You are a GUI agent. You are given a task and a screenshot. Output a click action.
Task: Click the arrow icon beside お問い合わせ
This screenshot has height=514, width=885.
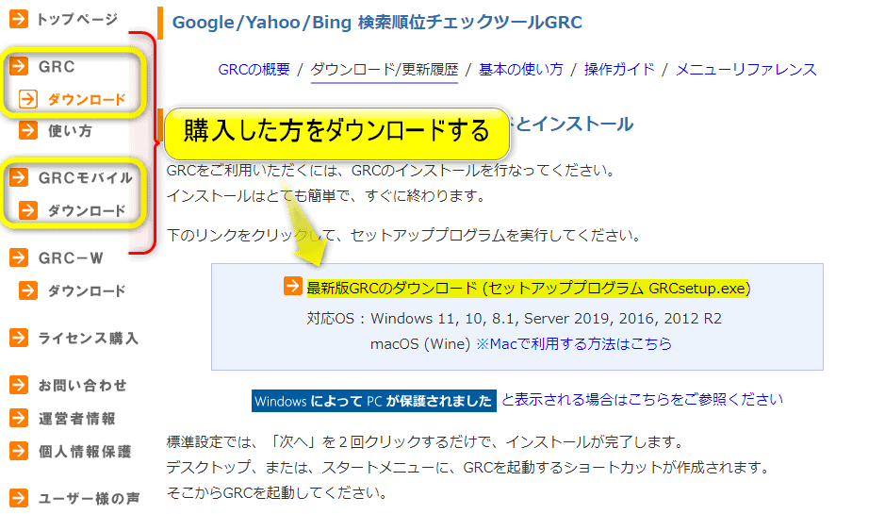click(x=19, y=385)
